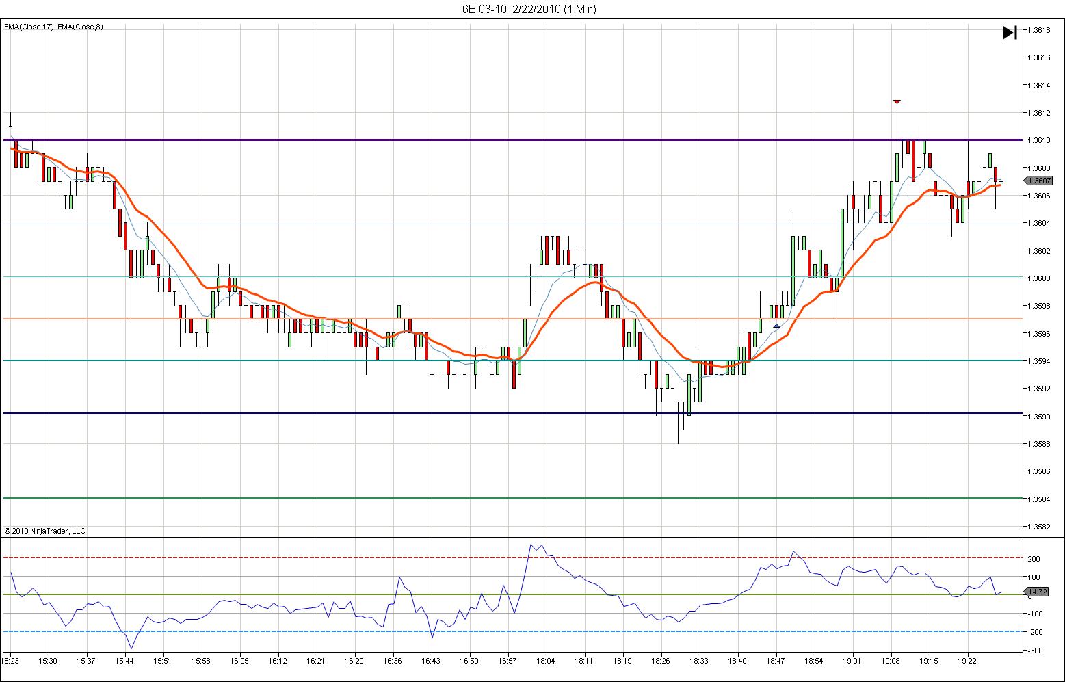Select the dashed blue line at -200

click(x=513, y=631)
